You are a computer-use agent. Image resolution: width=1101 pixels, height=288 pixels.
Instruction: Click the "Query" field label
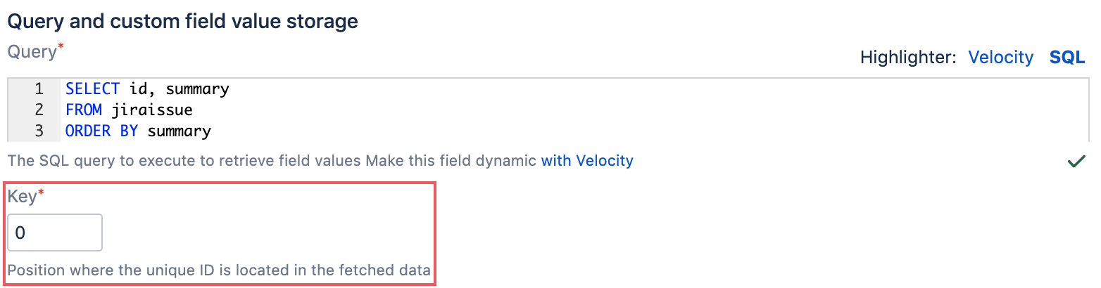pyautogui.click(x=31, y=51)
